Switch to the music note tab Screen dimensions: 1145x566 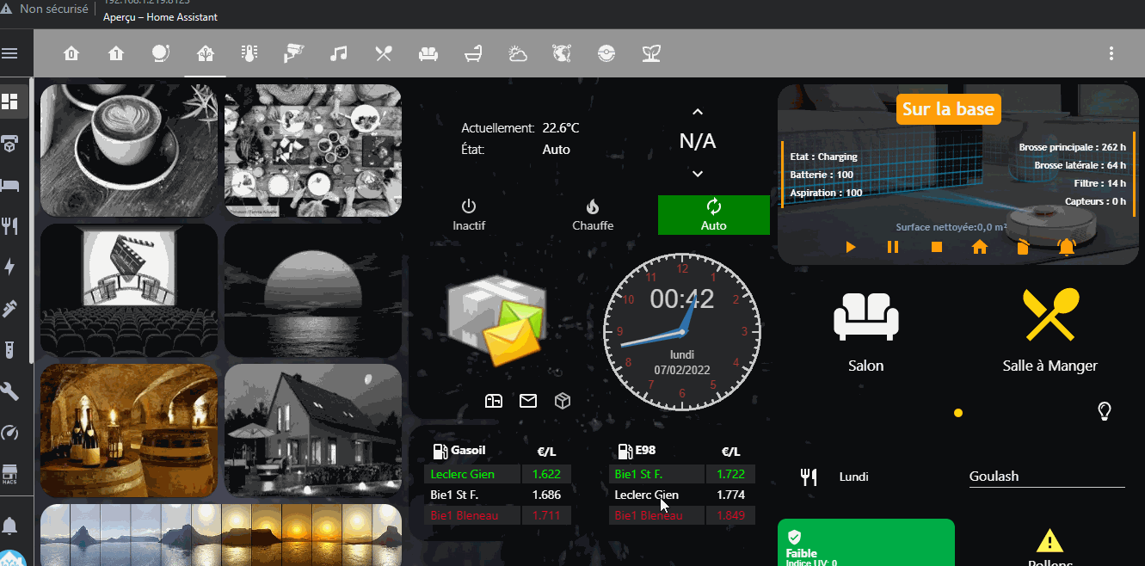coord(339,54)
